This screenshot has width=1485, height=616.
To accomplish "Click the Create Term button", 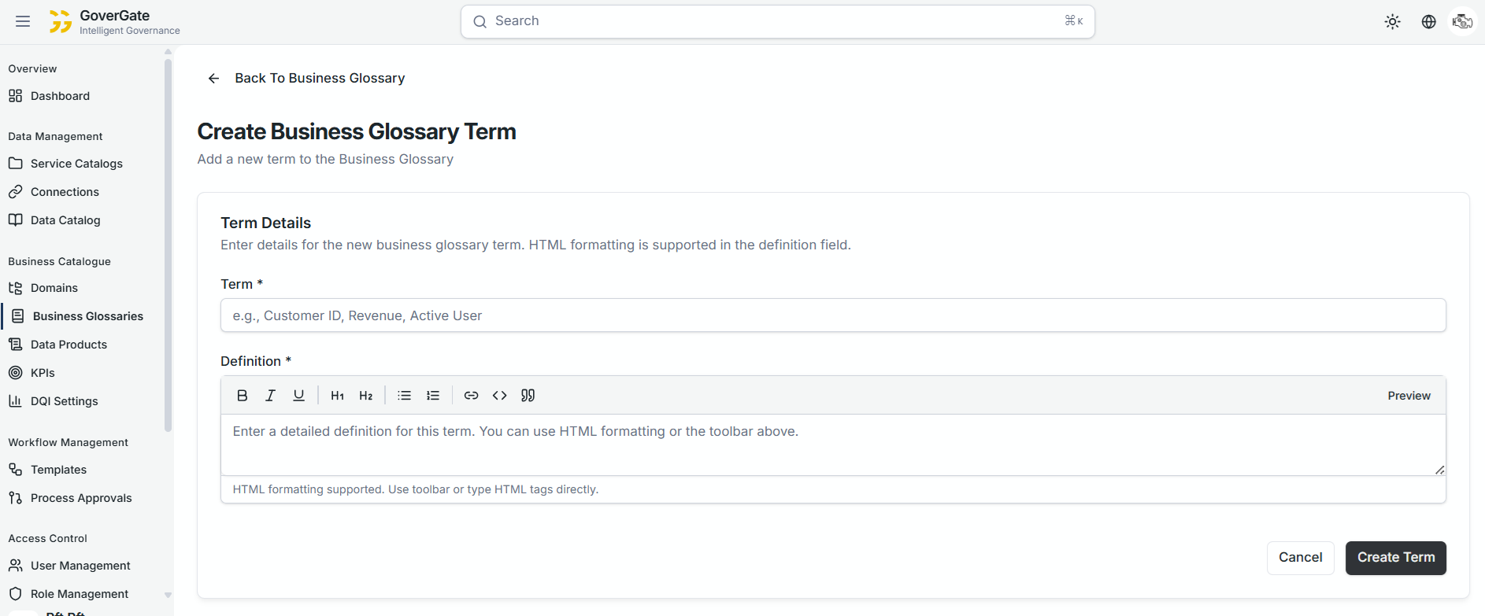I will (x=1395, y=558).
